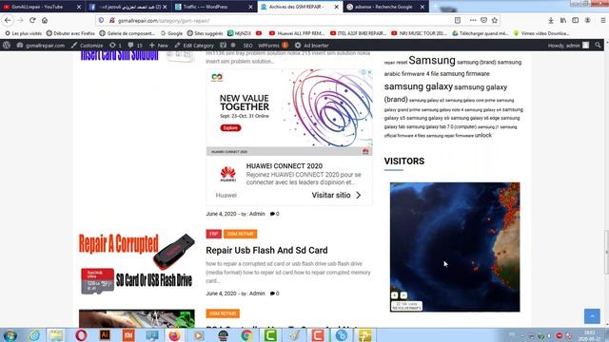Open the WordPress logo menu
This screenshot has width=609, height=342.
pyautogui.click(x=7, y=45)
